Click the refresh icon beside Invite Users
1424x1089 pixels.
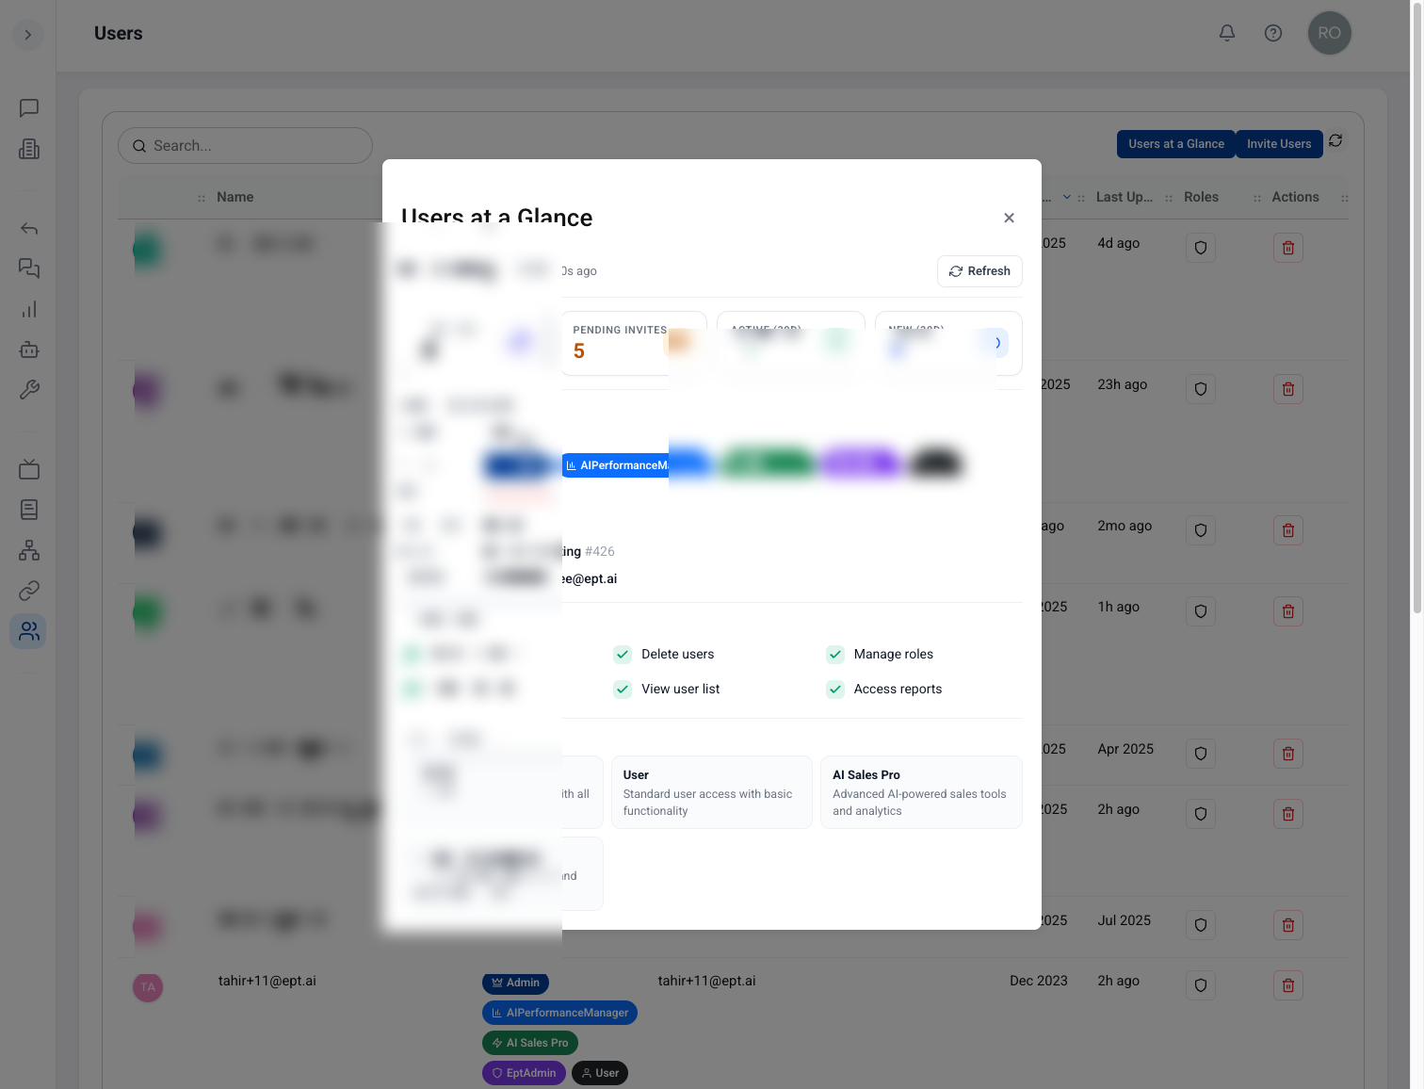point(1335,141)
